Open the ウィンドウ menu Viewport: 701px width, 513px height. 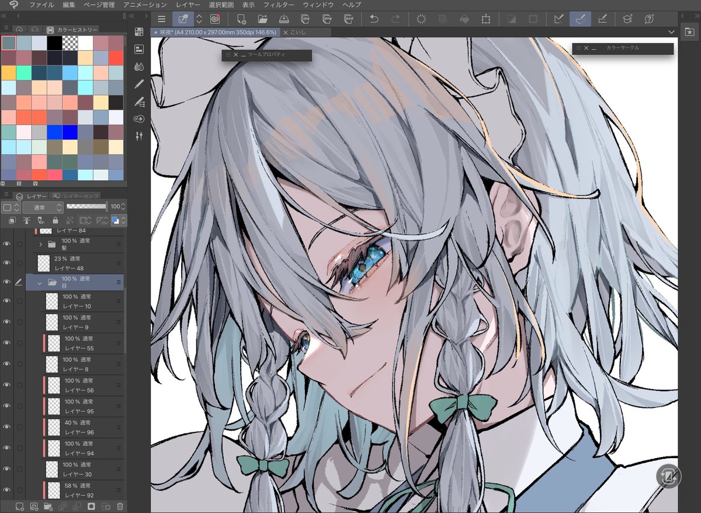[318, 5]
